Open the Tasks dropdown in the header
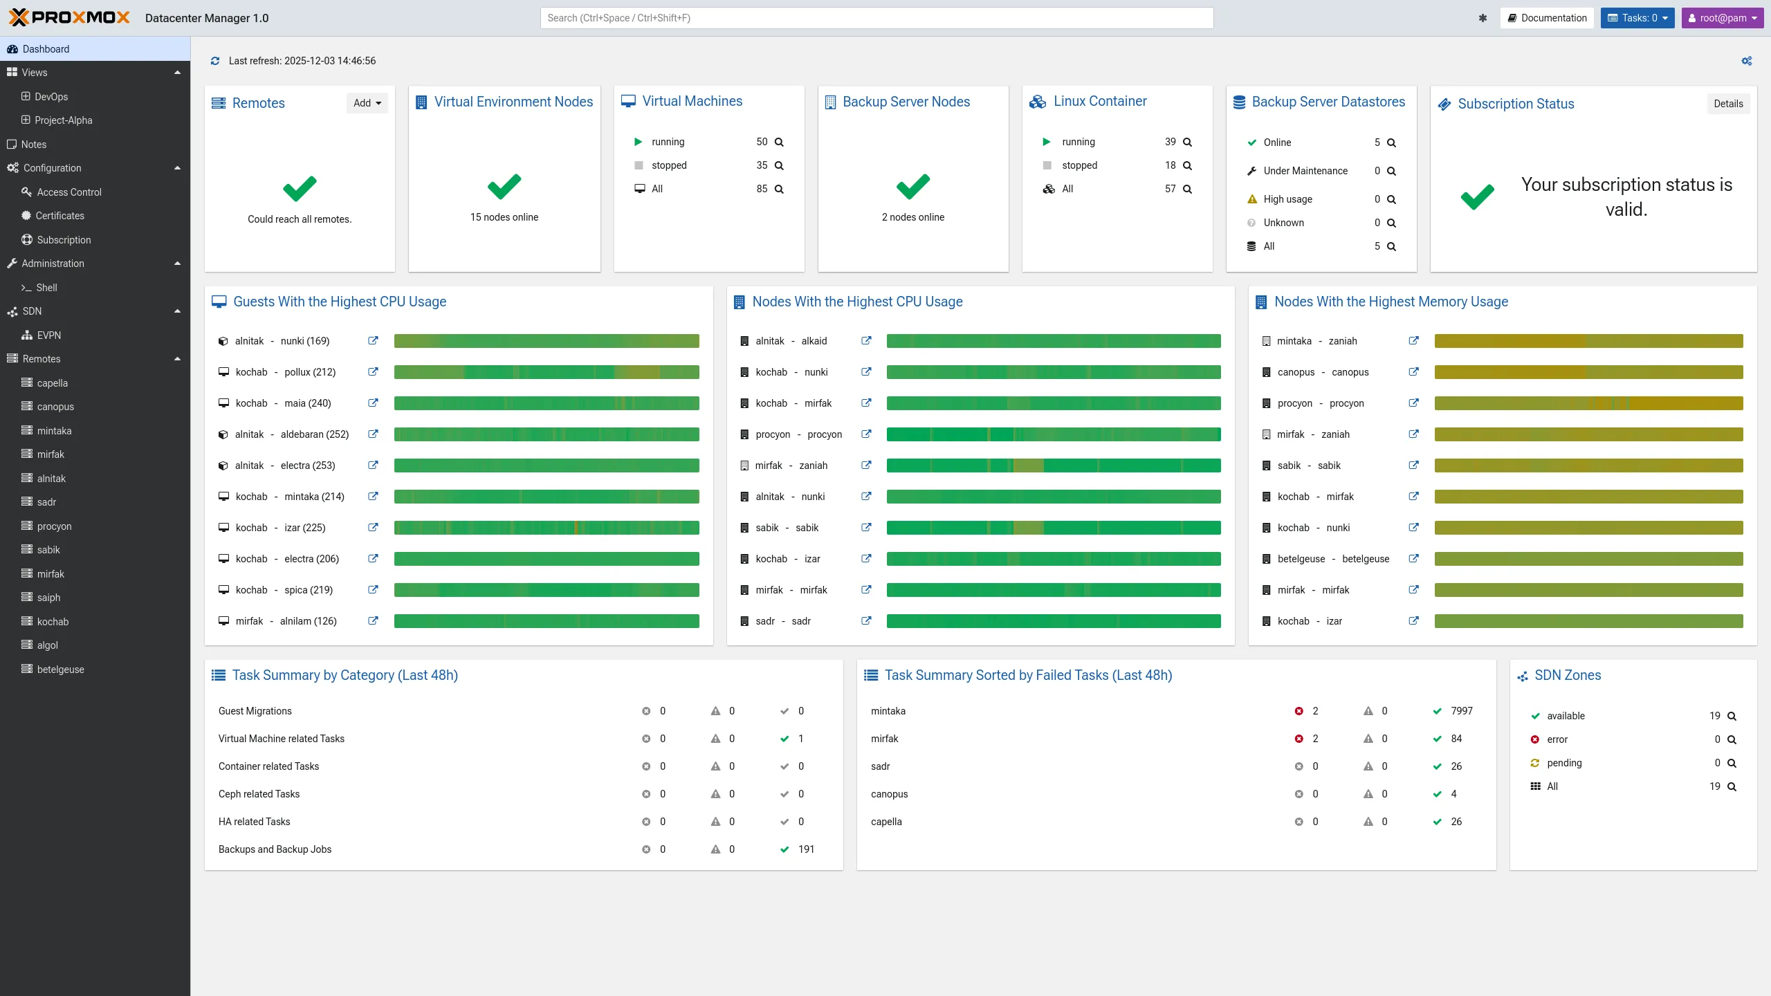This screenshot has height=996, width=1771. click(1637, 17)
